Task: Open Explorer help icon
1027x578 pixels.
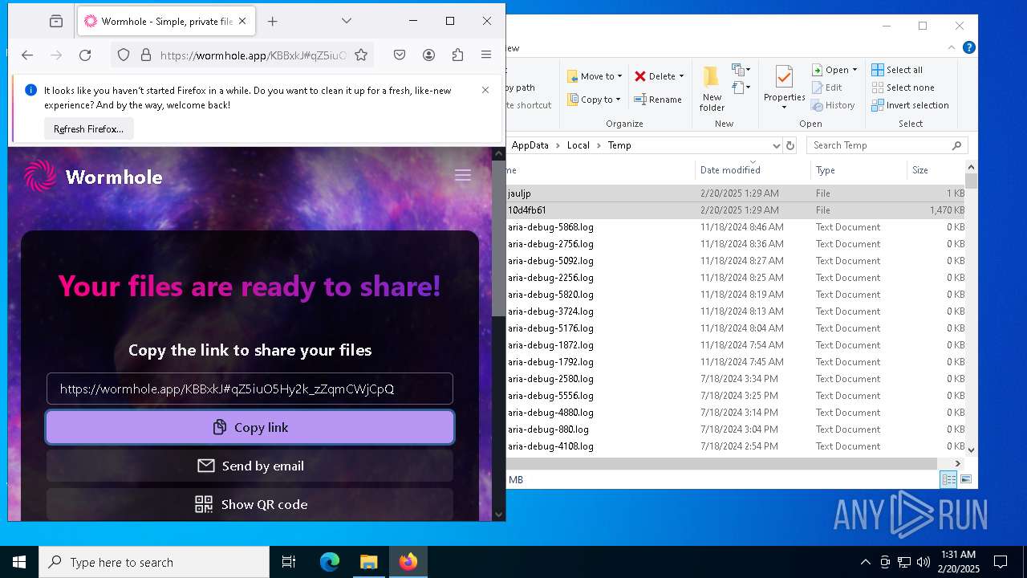Action: (x=969, y=47)
